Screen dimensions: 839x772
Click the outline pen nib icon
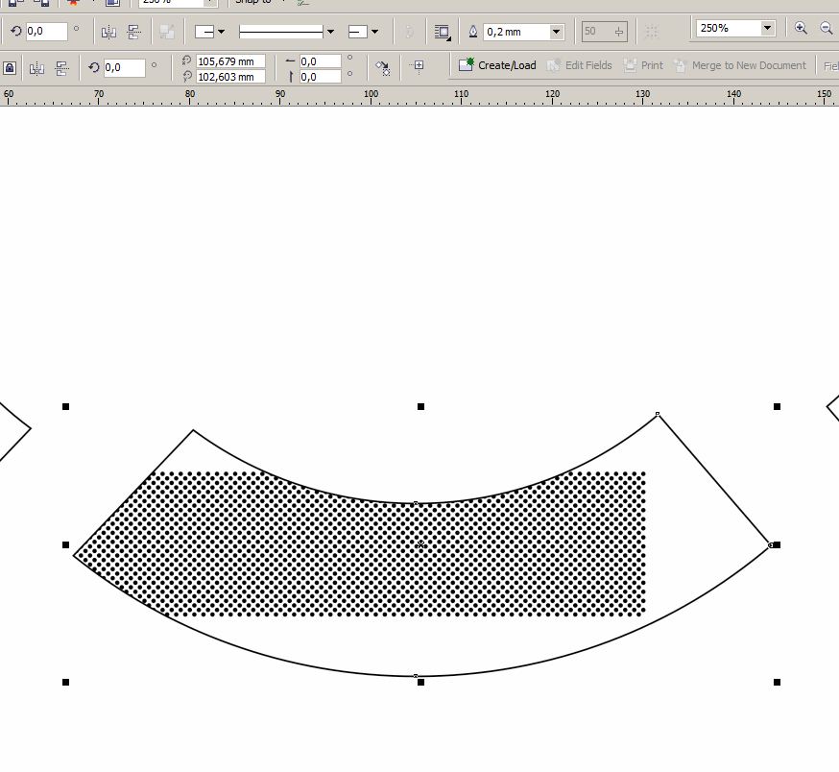click(473, 32)
